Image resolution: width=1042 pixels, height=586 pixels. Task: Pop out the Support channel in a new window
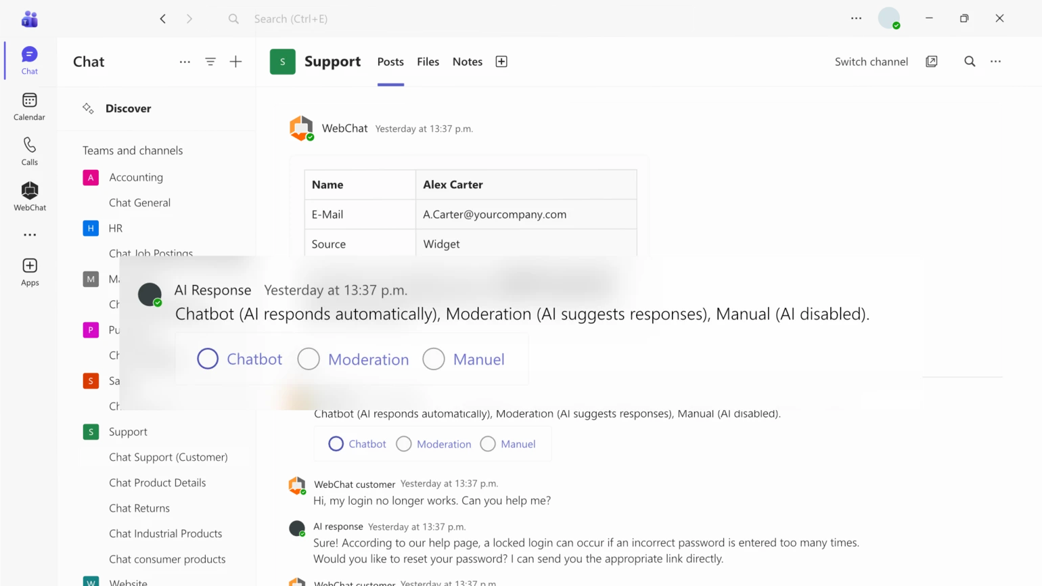[x=932, y=61]
